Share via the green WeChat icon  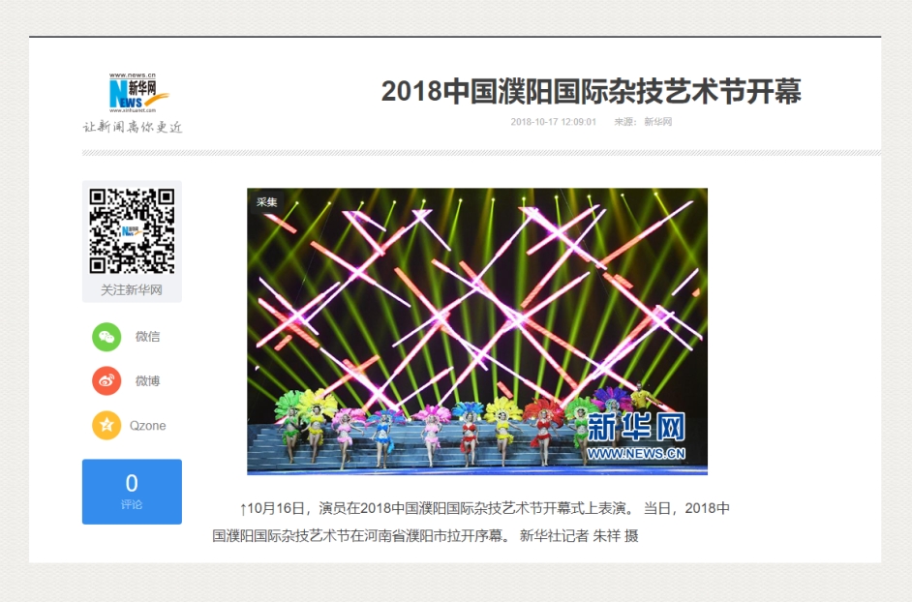point(106,337)
